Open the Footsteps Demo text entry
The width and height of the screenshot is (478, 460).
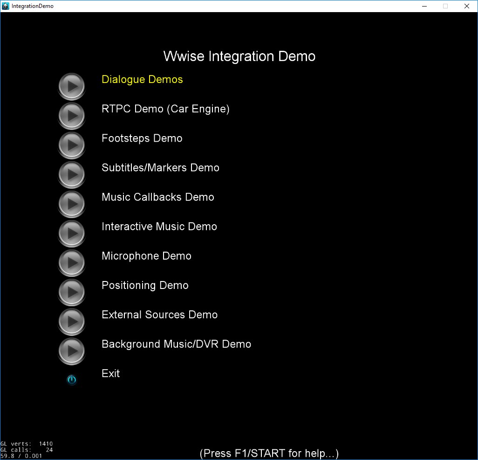(142, 138)
